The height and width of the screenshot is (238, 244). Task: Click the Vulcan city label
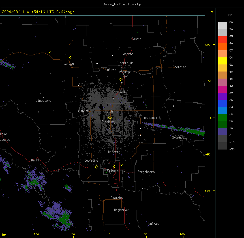pos(153,224)
